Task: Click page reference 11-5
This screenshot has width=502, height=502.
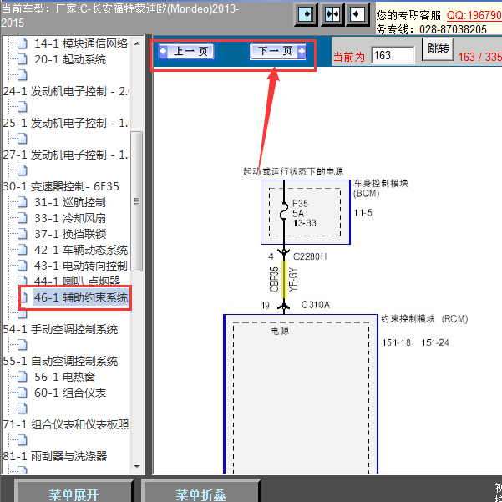Action: 363,213
